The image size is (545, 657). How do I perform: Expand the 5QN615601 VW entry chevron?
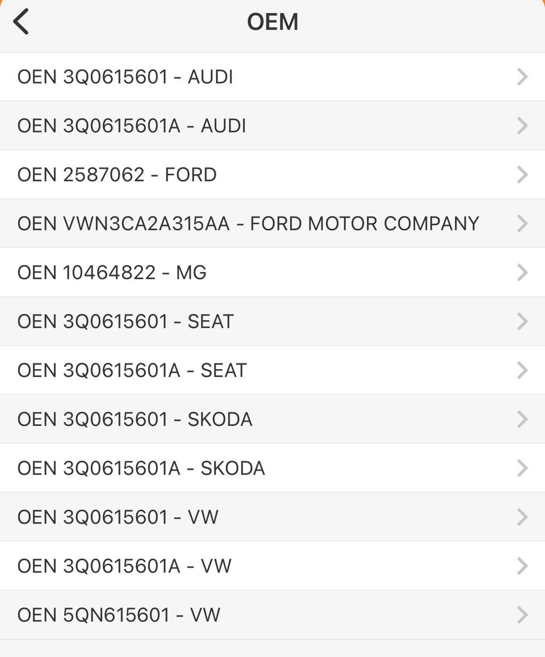523,615
